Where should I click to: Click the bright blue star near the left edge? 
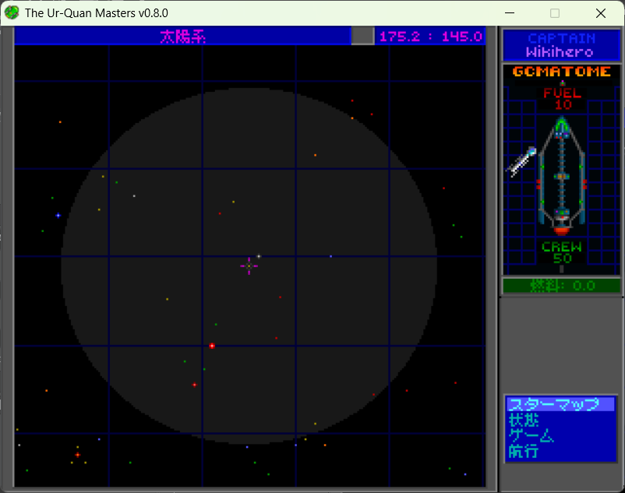click(x=58, y=215)
